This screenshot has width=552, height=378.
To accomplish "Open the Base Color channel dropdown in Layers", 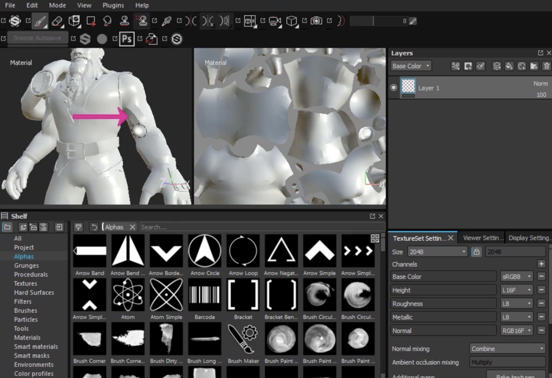I will tap(411, 66).
